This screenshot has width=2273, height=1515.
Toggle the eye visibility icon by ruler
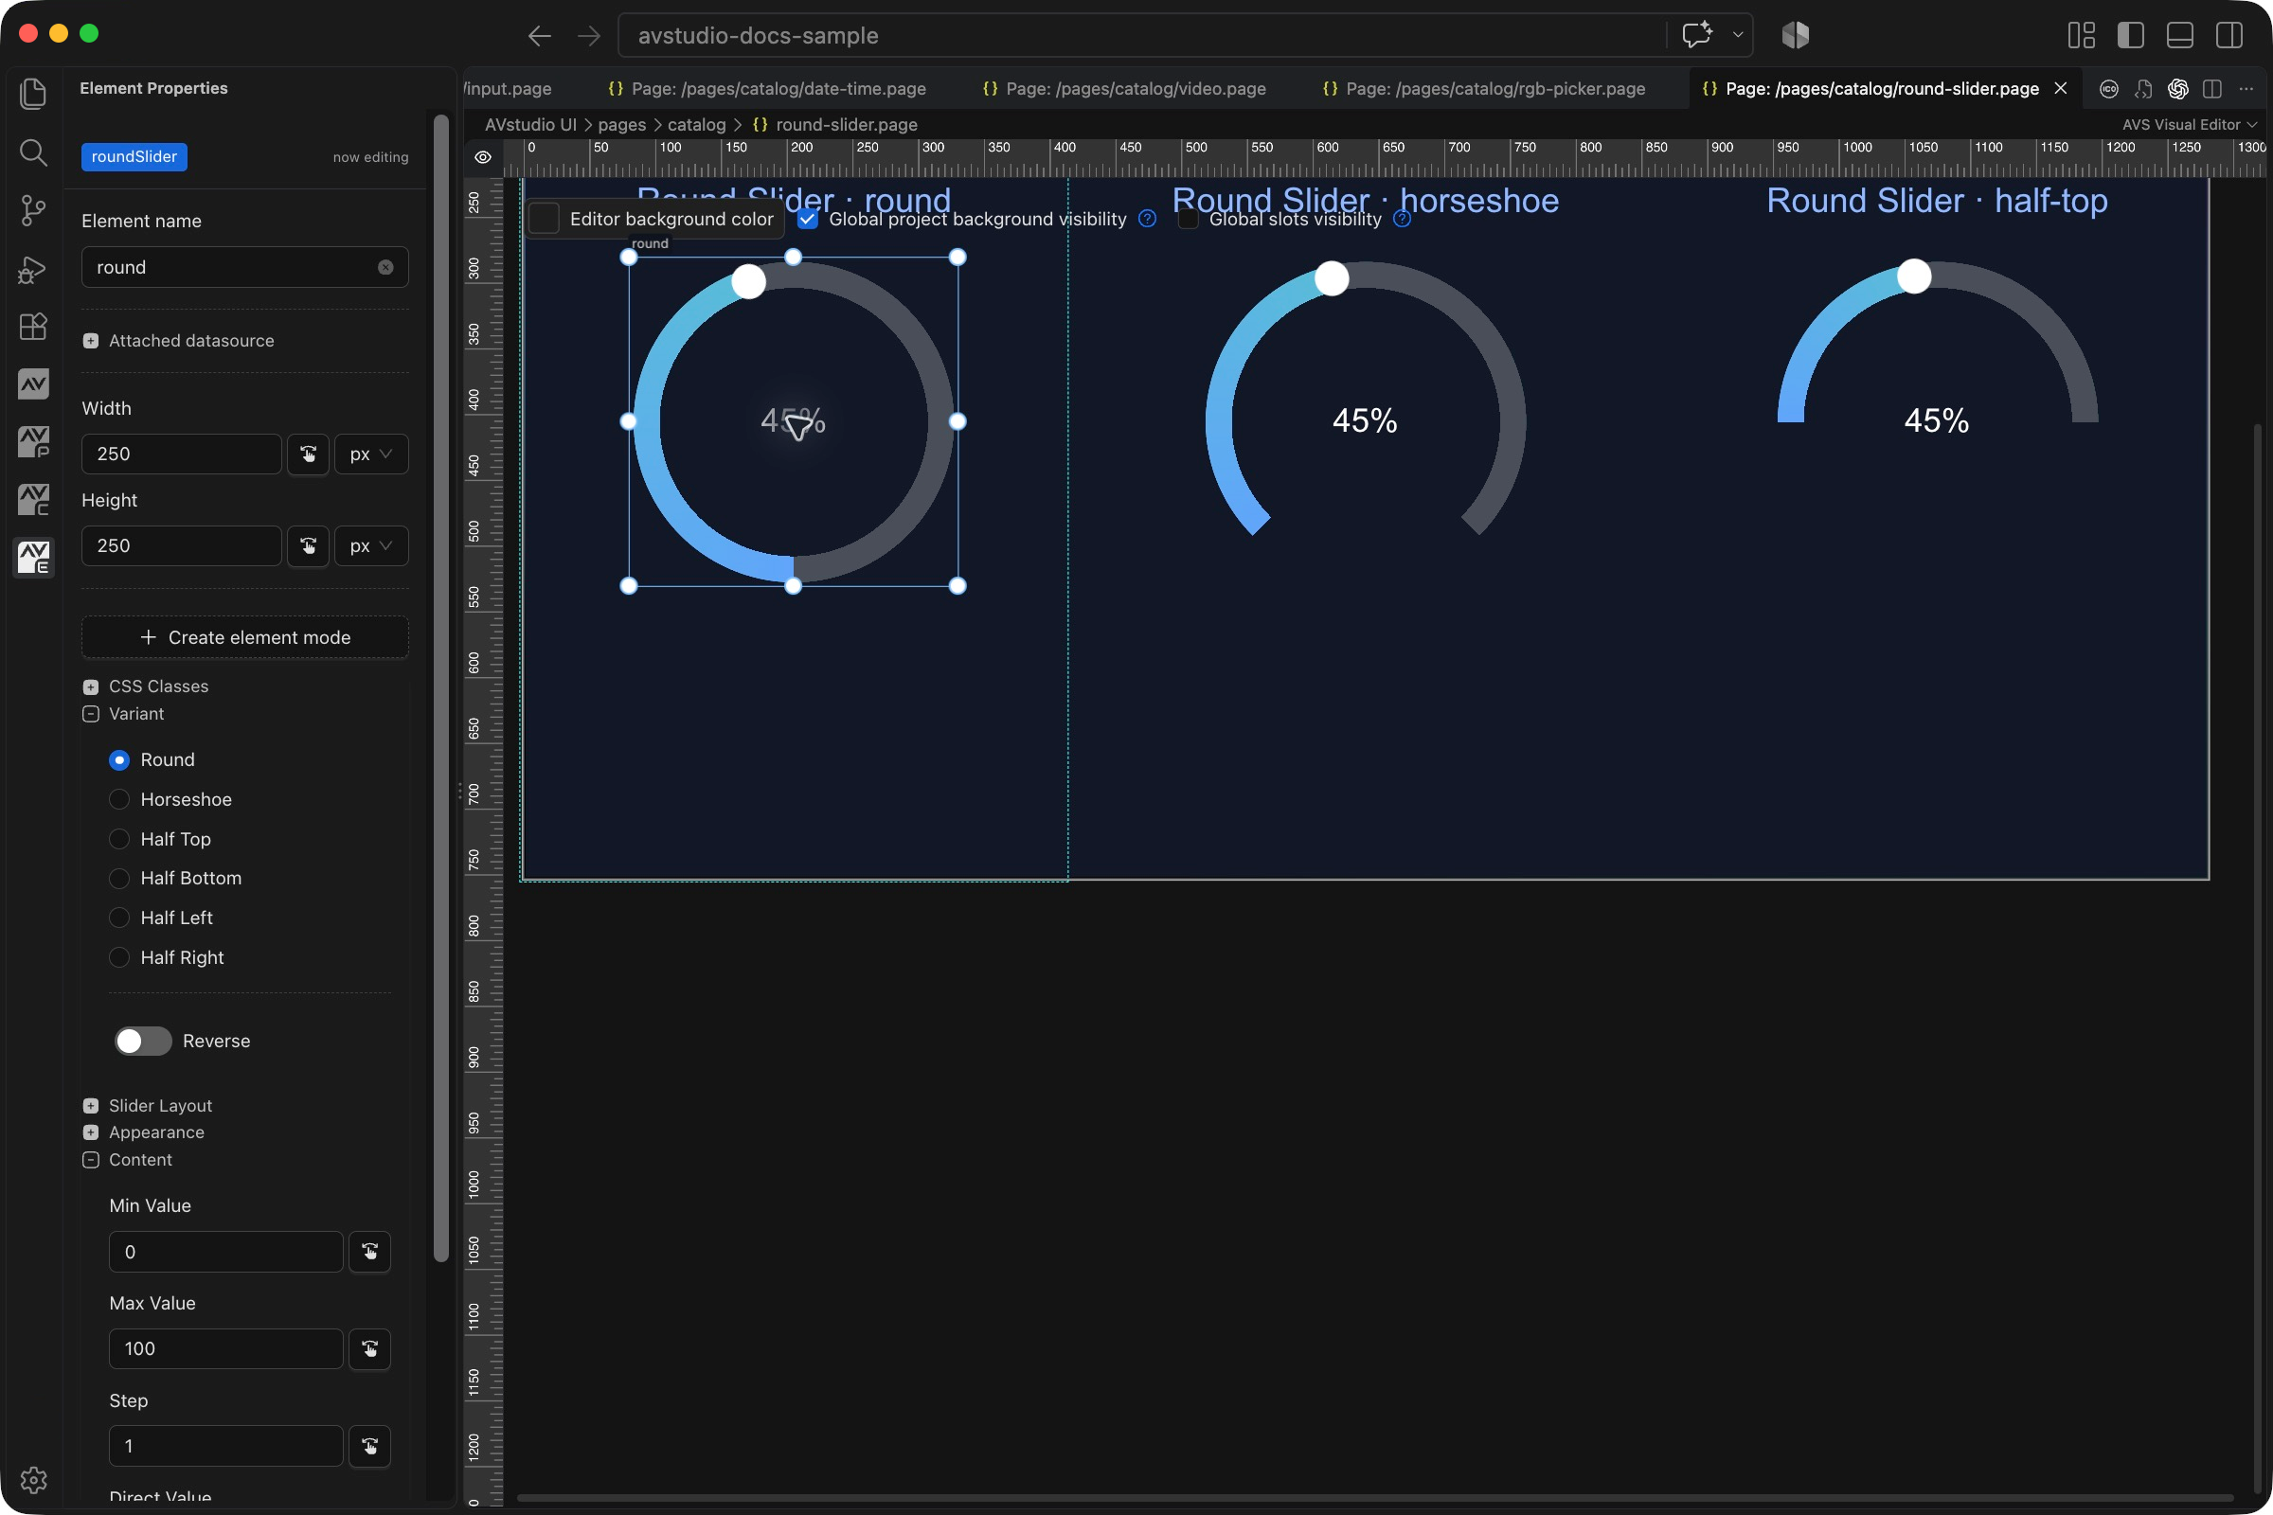483,157
